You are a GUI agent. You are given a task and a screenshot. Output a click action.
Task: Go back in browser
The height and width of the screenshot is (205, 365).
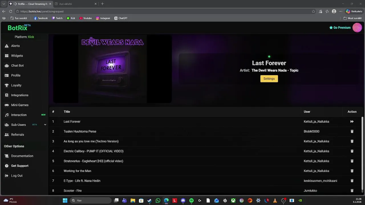4,11
